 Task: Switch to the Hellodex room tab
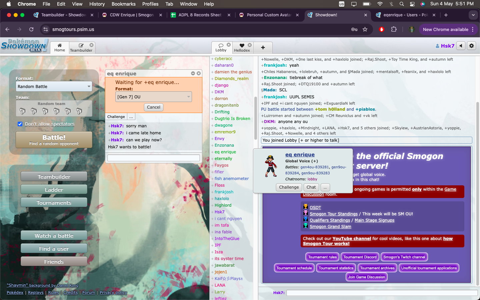242,48
